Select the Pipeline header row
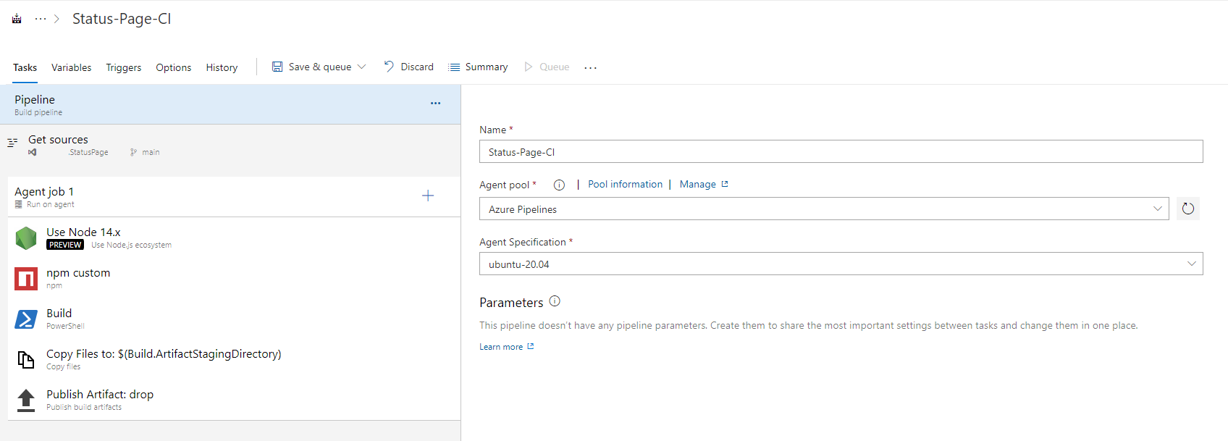1228x441 pixels. coord(230,104)
